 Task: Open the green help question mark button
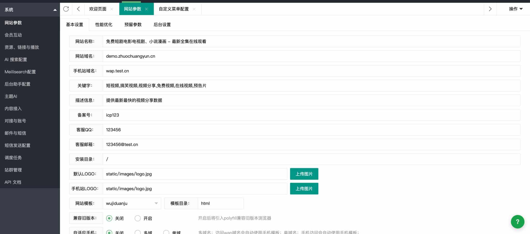[x=518, y=222]
